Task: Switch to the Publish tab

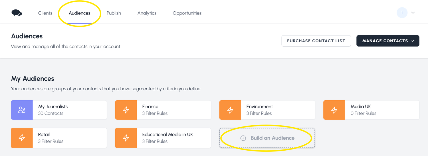Action: tap(114, 13)
